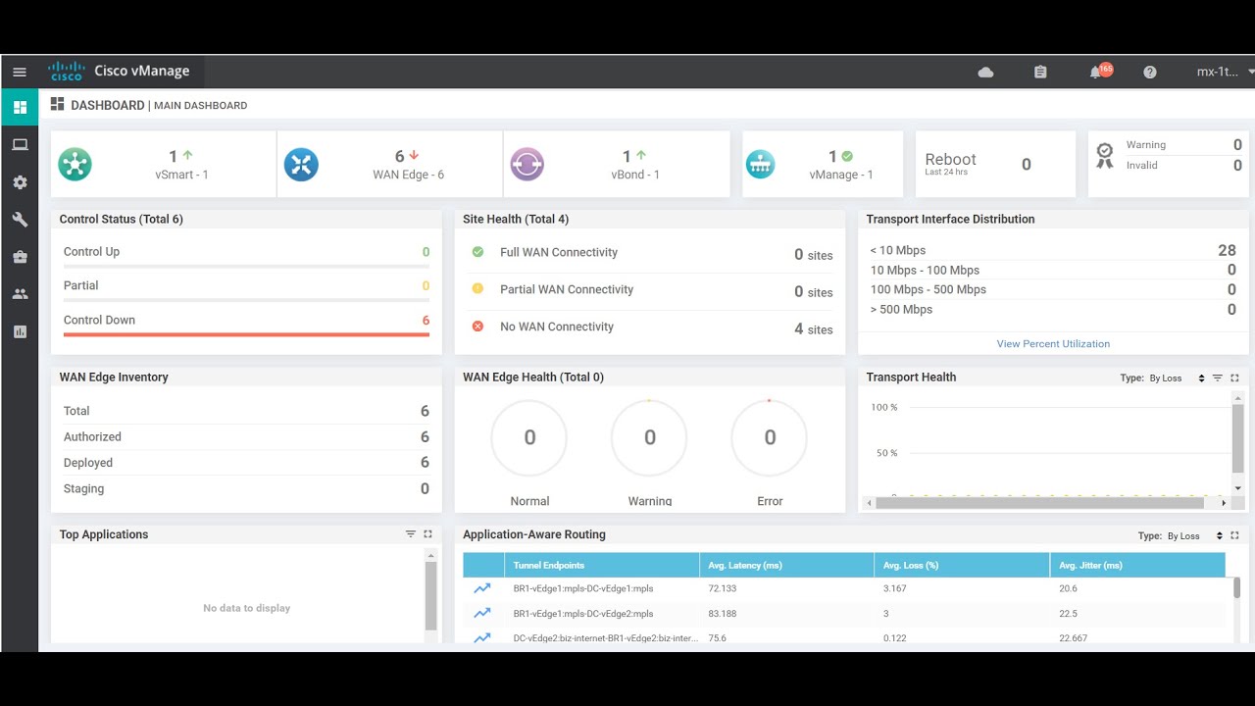Open the Top Applications filter icon
Viewport: 1255px width, 706px height.
(411, 534)
